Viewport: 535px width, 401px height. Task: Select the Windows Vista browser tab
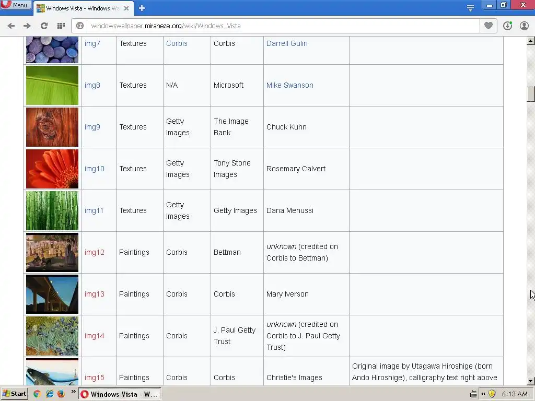83,8
